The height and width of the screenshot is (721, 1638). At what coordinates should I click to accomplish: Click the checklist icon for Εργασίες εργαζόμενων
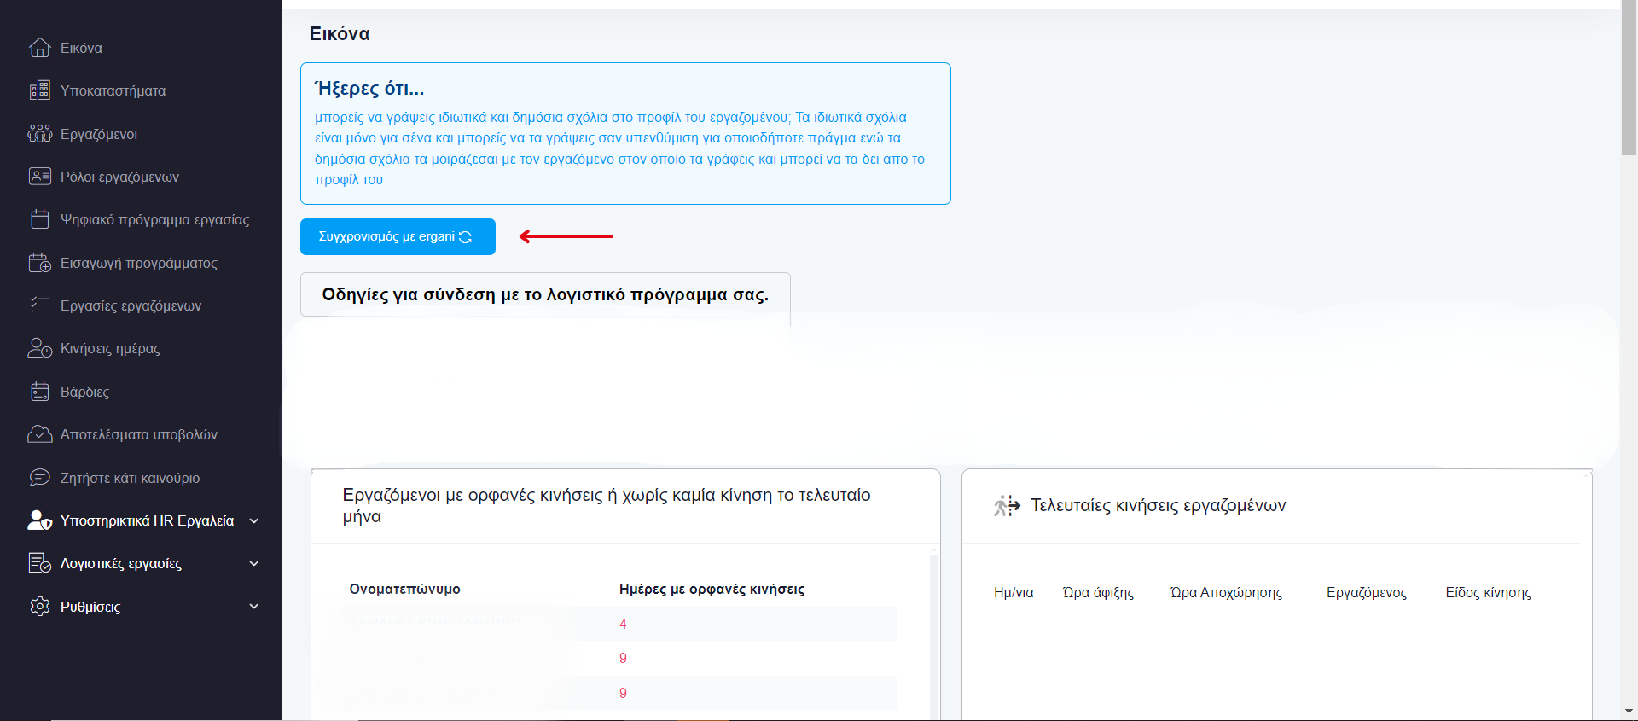tap(40, 305)
